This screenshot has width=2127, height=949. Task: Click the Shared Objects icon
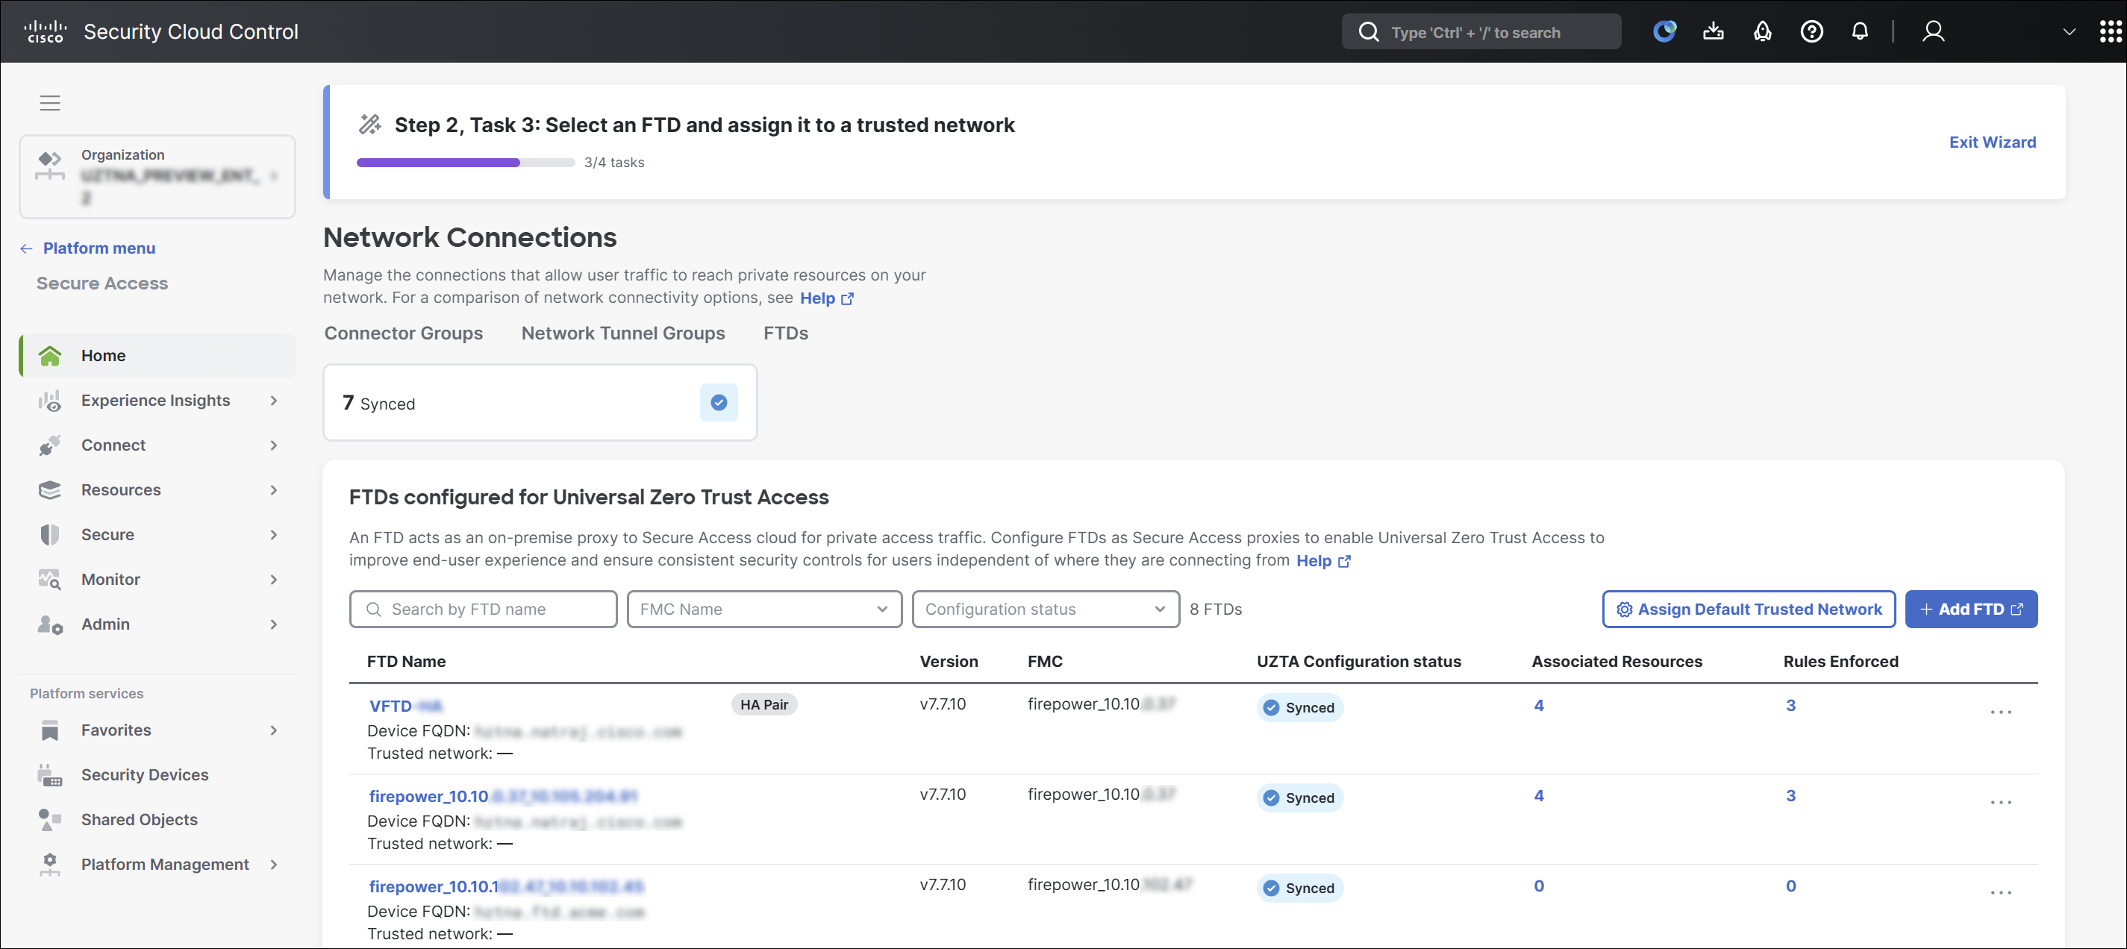[49, 819]
